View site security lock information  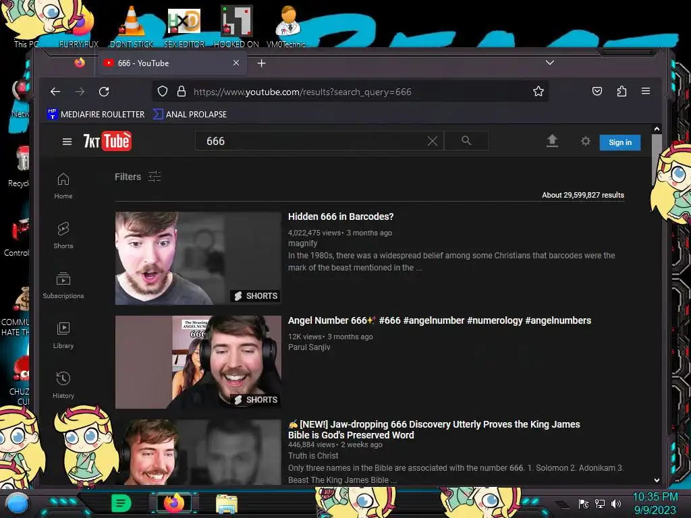pos(181,92)
